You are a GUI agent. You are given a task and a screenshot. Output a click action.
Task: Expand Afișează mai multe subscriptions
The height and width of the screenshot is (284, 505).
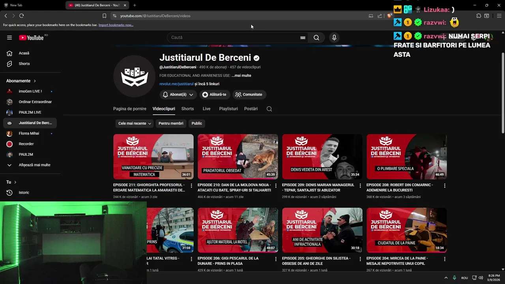click(x=30, y=165)
